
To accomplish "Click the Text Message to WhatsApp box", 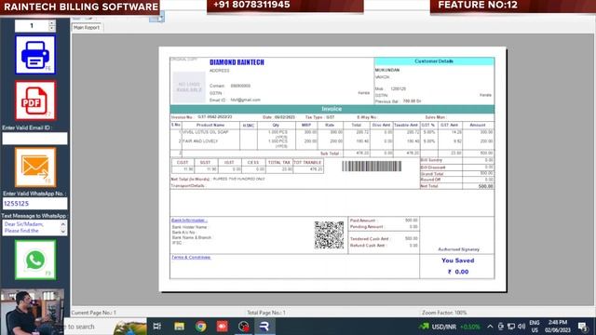I will coord(31,227).
